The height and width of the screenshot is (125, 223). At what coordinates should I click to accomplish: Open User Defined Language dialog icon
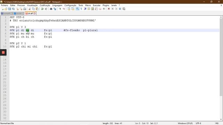point(89,9)
